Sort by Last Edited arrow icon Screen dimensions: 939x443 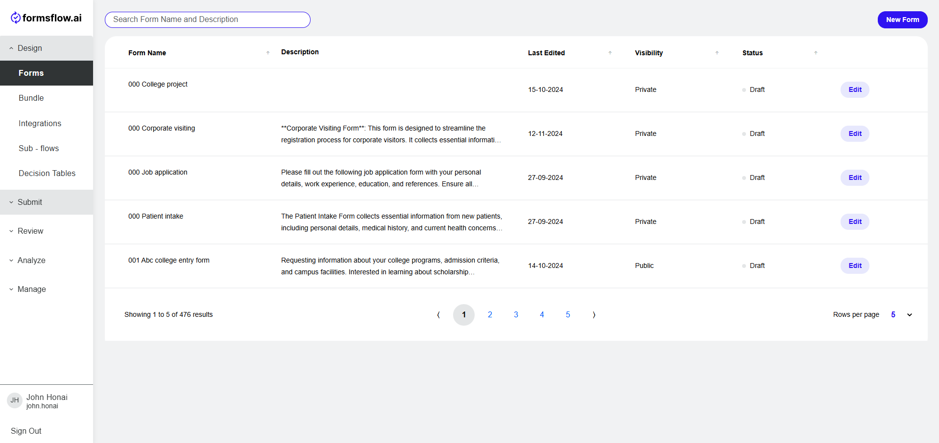point(610,53)
